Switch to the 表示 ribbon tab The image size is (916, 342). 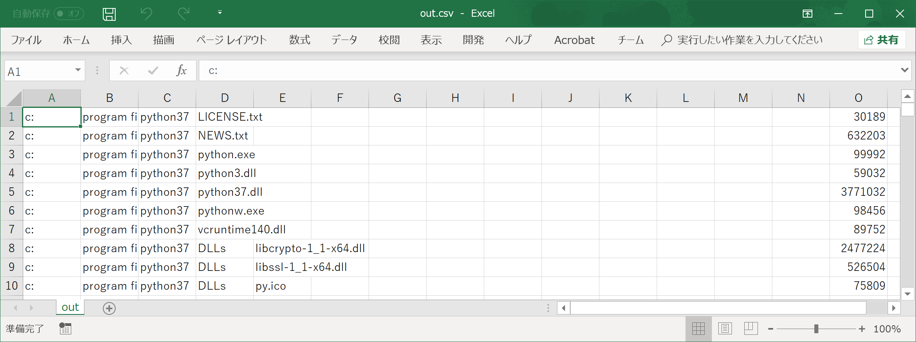(x=431, y=40)
